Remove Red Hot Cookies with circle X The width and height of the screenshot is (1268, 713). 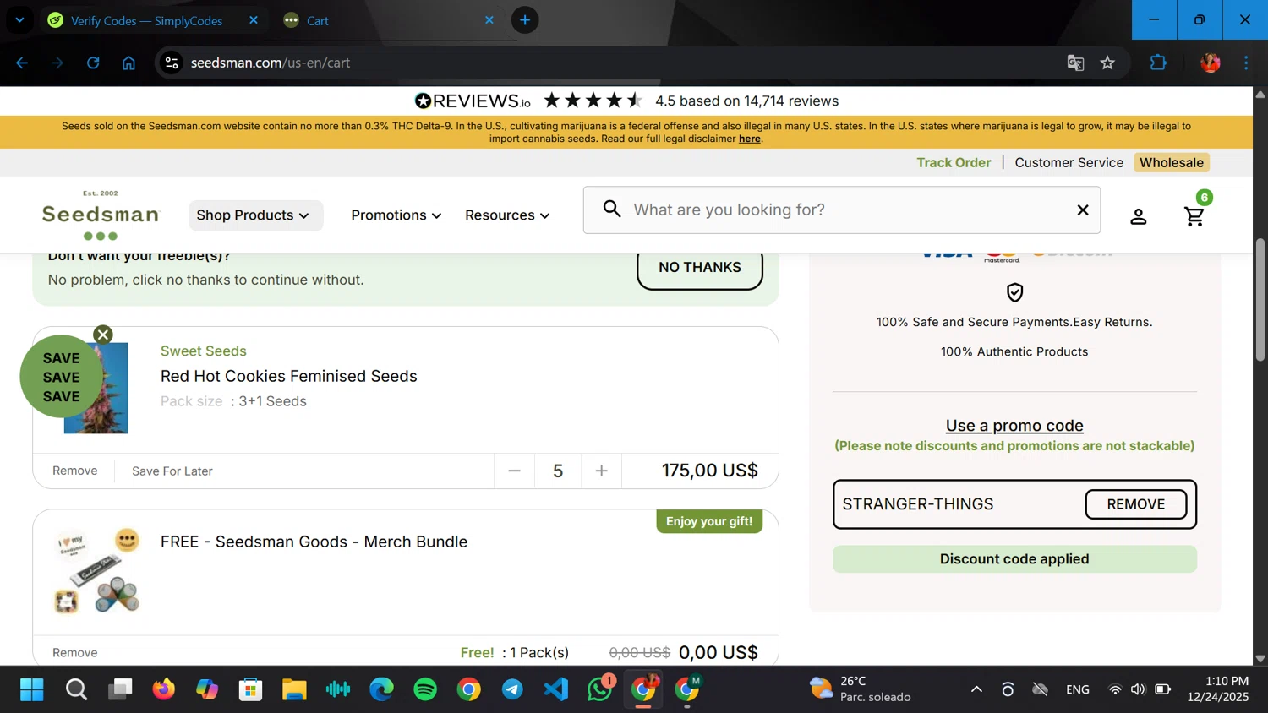point(103,335)
